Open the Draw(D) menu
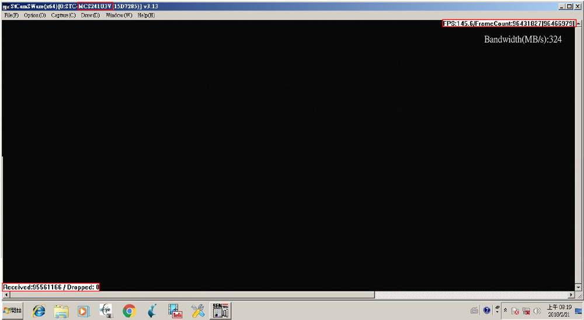This screenshot has width=584, height=320. (90, 15)
